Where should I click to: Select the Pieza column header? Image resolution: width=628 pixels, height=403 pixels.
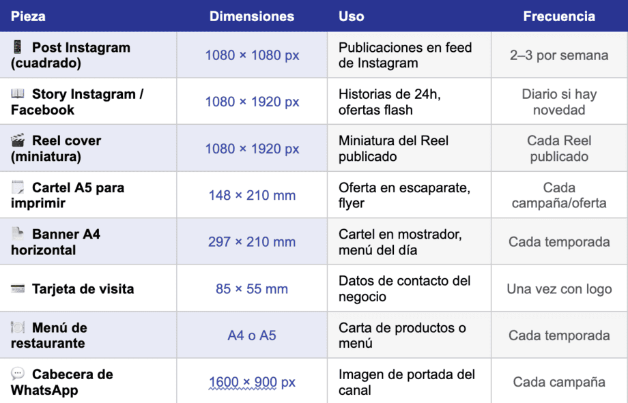[x=28, y=16]
